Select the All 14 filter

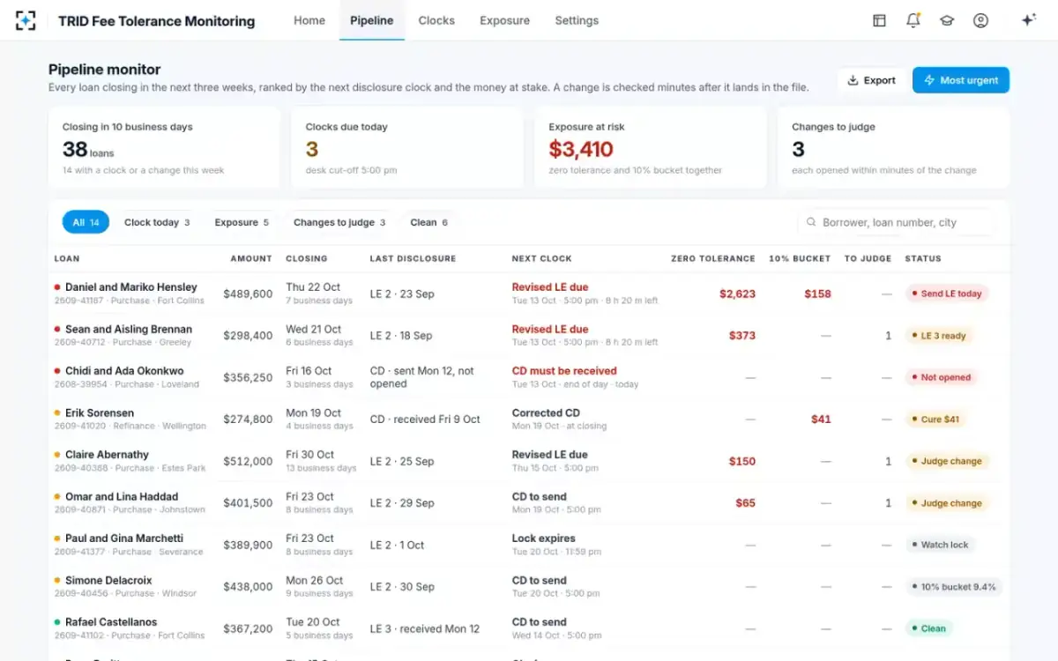tap(86, 222)
